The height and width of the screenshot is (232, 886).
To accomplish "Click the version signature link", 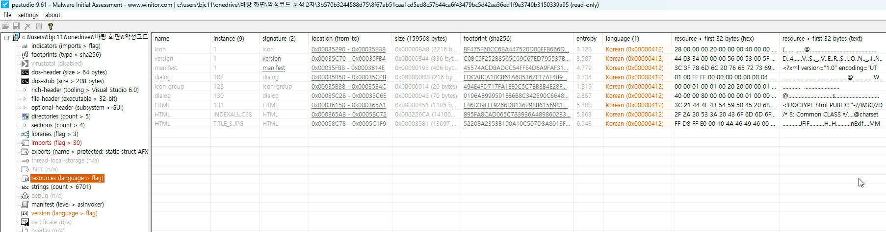I will pos(271,59).
